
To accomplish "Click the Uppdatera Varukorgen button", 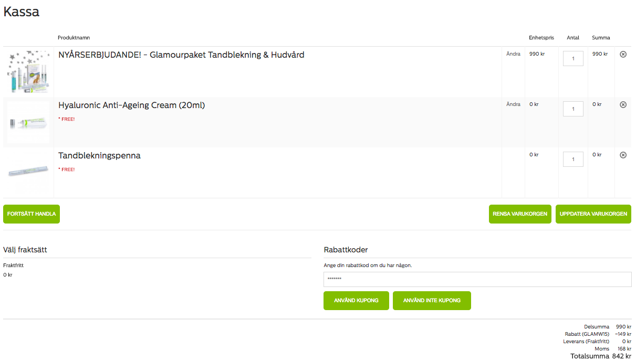I will 593,214.
